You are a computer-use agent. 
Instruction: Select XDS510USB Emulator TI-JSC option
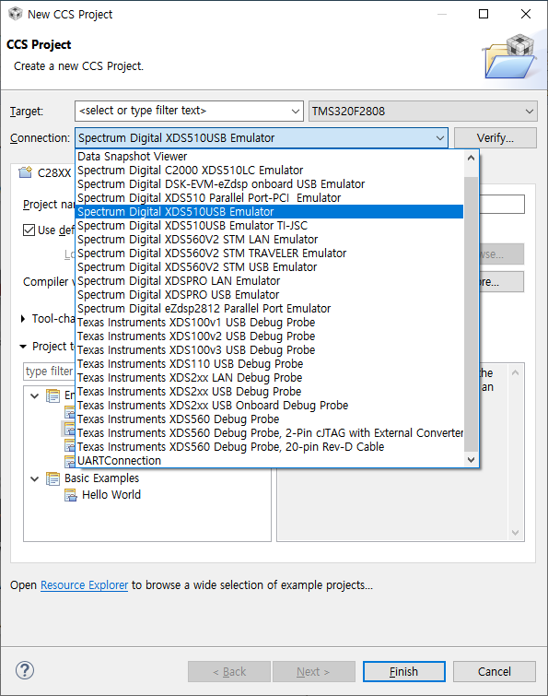pyautogui.click(x=270, y=226)
